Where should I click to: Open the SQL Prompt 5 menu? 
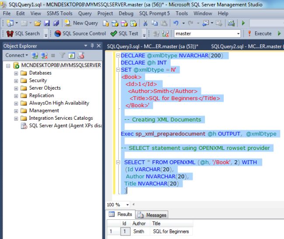pyautogui.click(x=154, y=14)
